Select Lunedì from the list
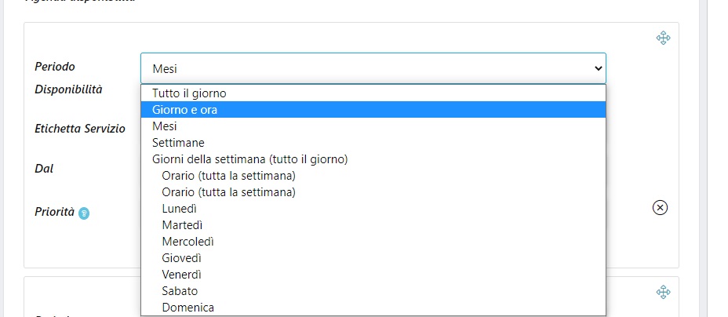The width and height of the screenshot is (728, 317). point(179,209)
